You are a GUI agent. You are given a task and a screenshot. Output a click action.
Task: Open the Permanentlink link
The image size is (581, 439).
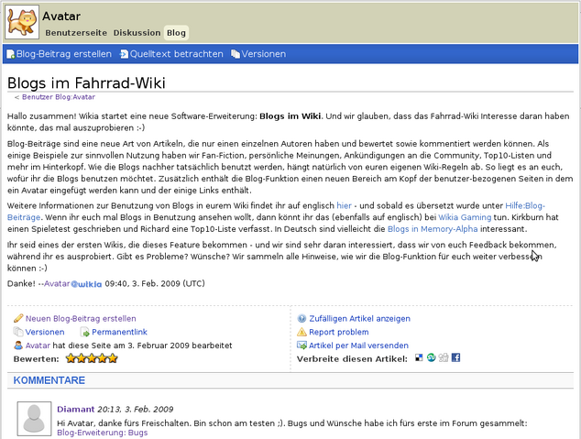pos(119,332)
